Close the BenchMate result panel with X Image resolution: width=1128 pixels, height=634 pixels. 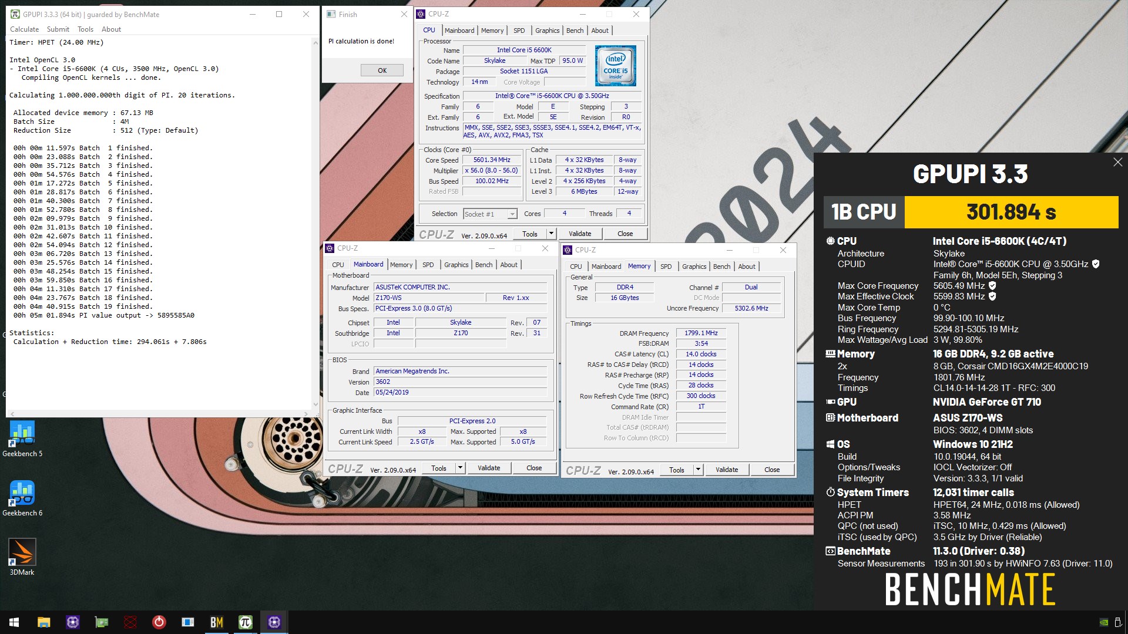click(1117, 162)
